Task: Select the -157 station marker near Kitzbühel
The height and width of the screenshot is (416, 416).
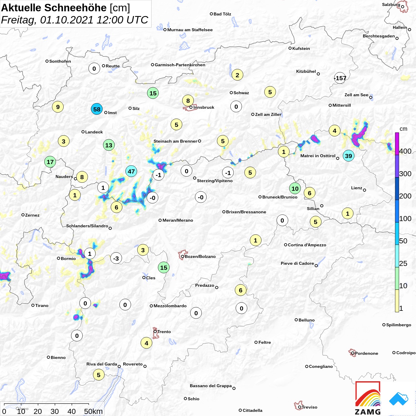Action: pos(340,78)
